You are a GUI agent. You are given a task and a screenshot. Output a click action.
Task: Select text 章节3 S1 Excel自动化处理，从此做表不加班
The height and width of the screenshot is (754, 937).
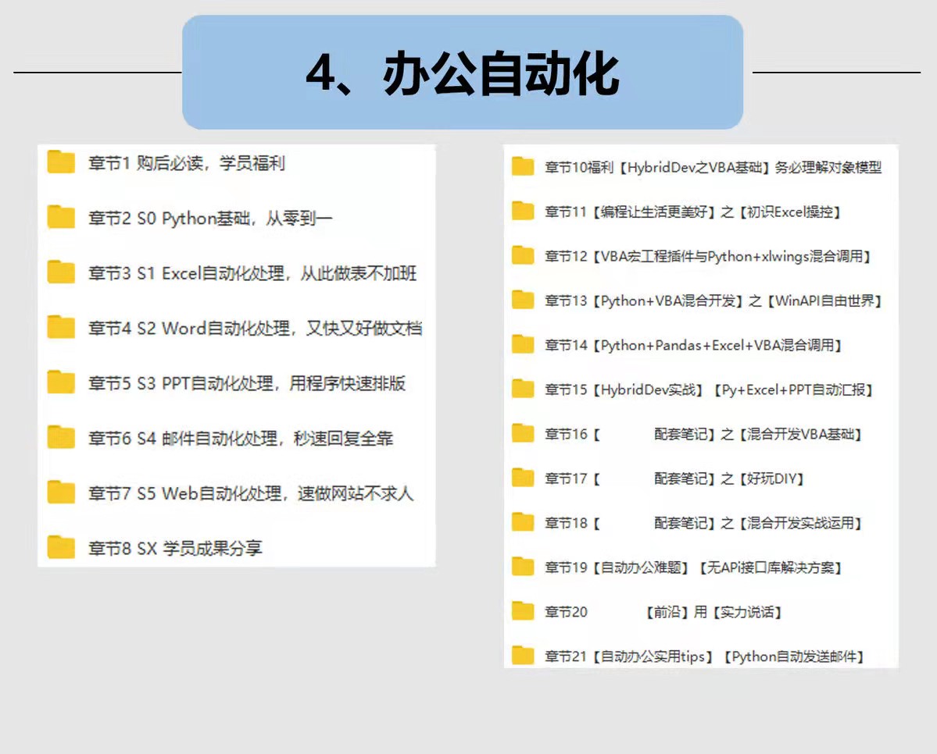pyautogui.click(x=252, y=273)
